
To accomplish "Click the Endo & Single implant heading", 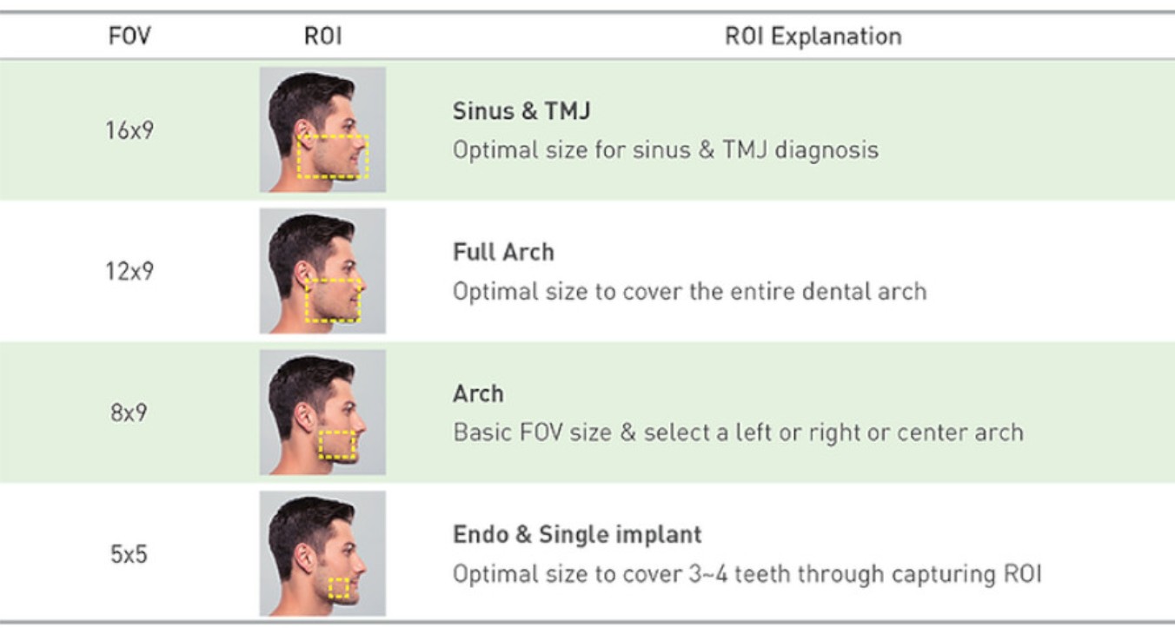I will click(577, 534).
